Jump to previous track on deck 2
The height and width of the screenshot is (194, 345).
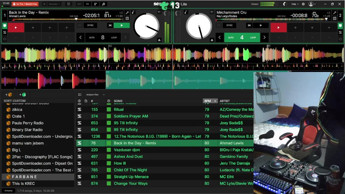(x=249, y=25)
